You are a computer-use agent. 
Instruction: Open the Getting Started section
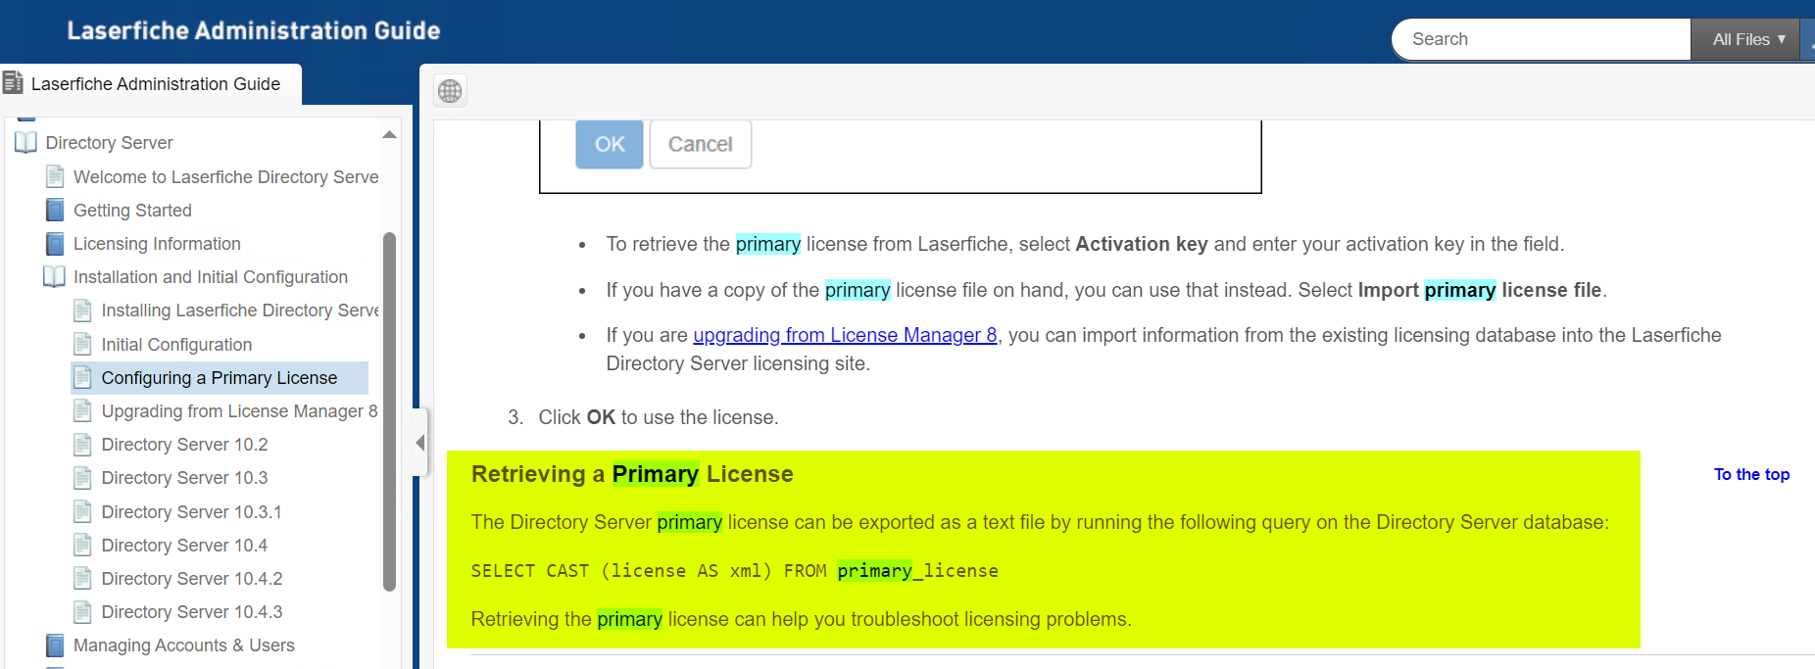132,211
